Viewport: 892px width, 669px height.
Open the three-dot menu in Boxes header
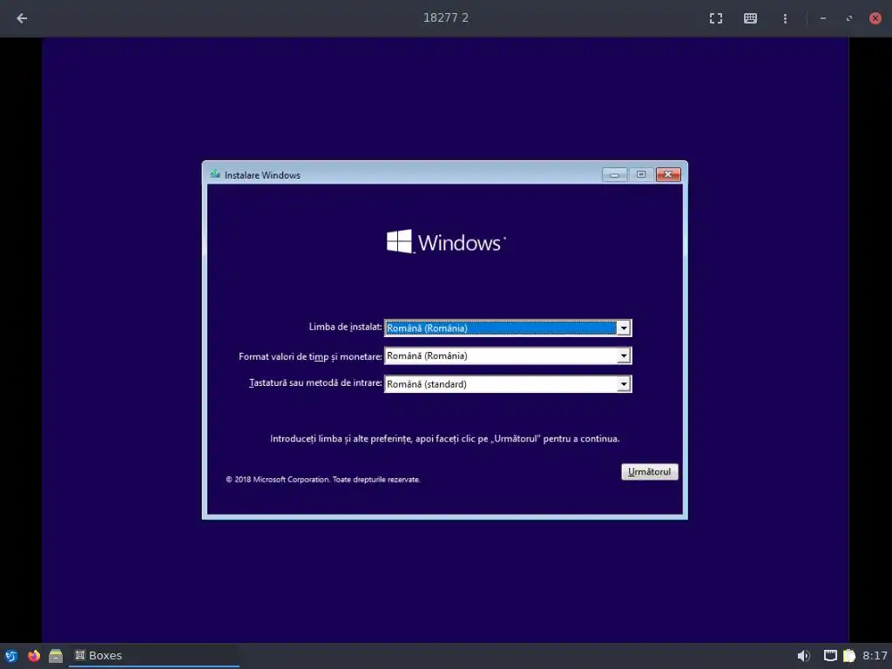[785, 18]
